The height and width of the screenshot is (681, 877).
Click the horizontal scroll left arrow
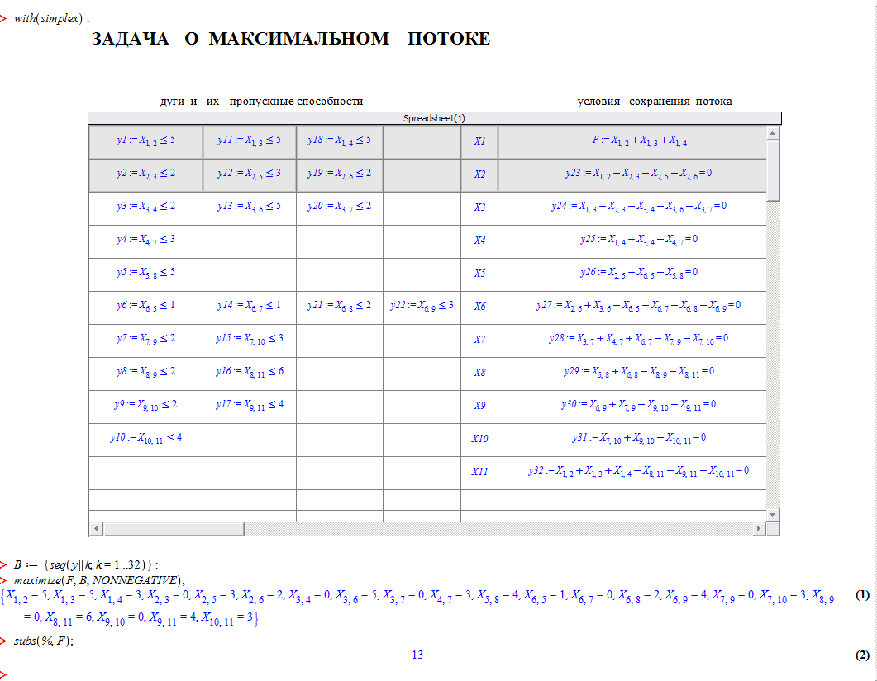(x=96, y=528)
